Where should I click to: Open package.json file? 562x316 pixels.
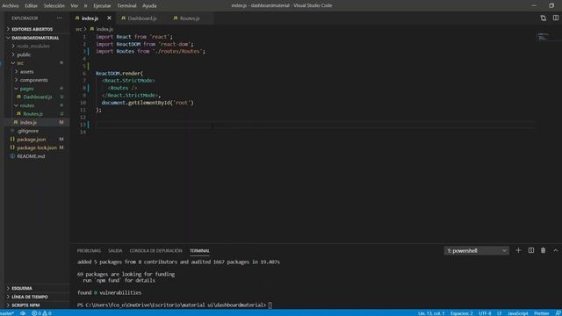coord(32,140)
